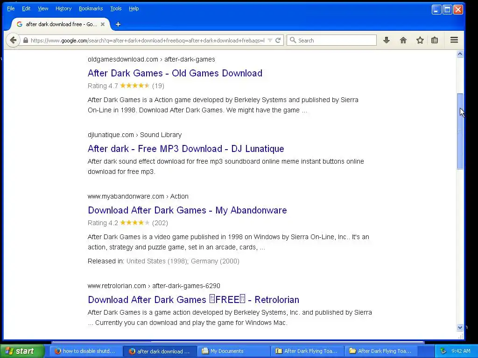478x358 pixels.
Task: Open the Retrolorian After Dark Games result
Action: click(x=193, y=300)
